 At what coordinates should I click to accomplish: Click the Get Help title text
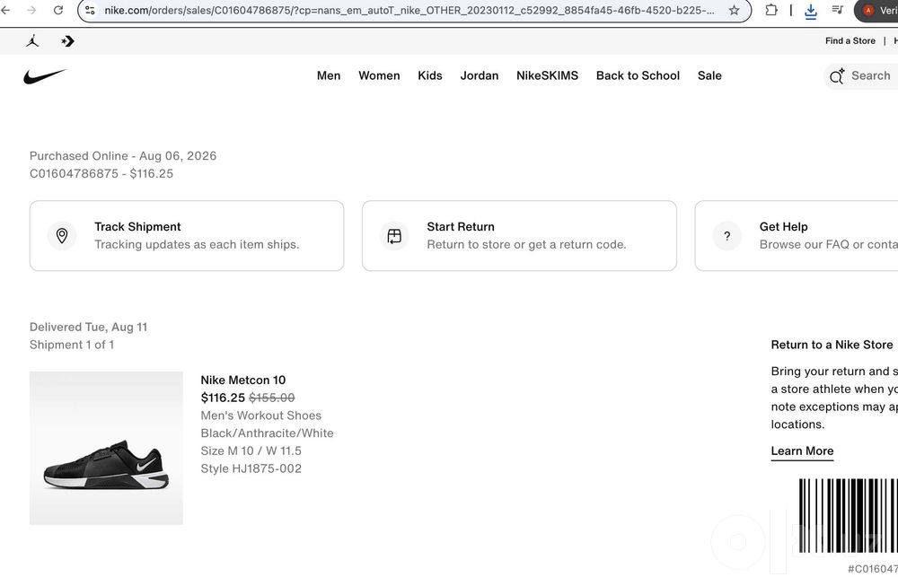783,227
